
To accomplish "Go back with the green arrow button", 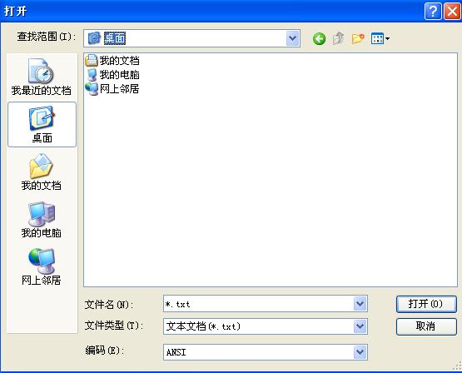I will click(x=319, y=38).
